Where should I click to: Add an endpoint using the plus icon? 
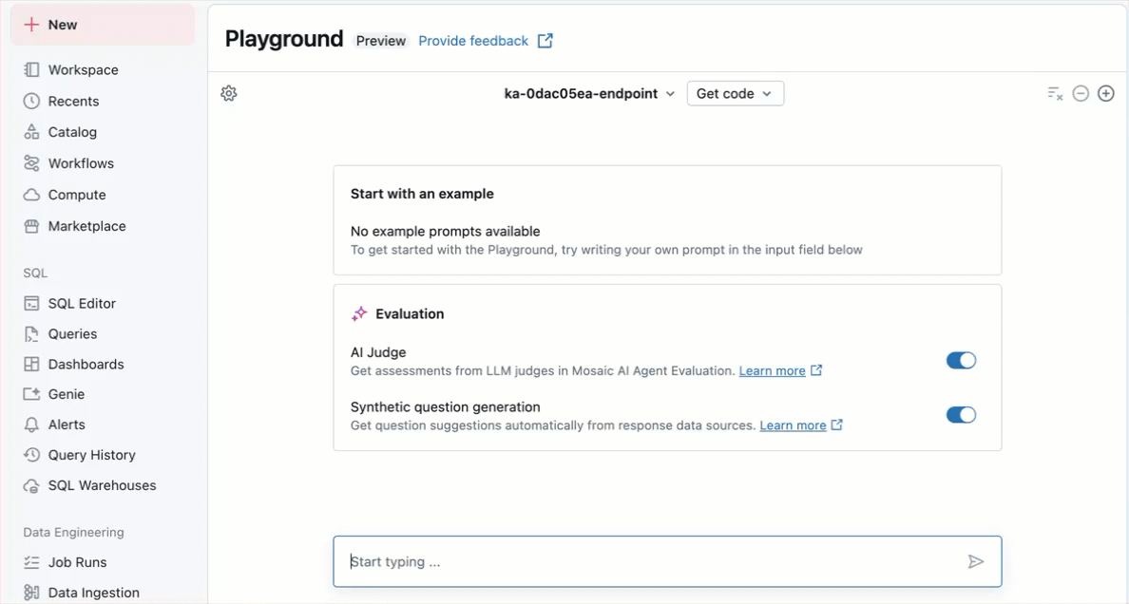[x=1105, y=93]
